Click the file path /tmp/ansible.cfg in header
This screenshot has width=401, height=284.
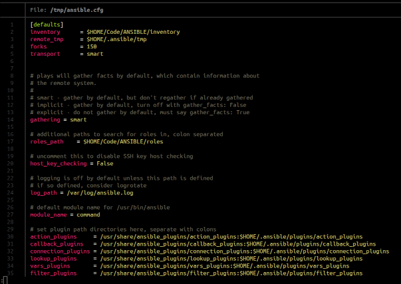click(x=76, y=10)
